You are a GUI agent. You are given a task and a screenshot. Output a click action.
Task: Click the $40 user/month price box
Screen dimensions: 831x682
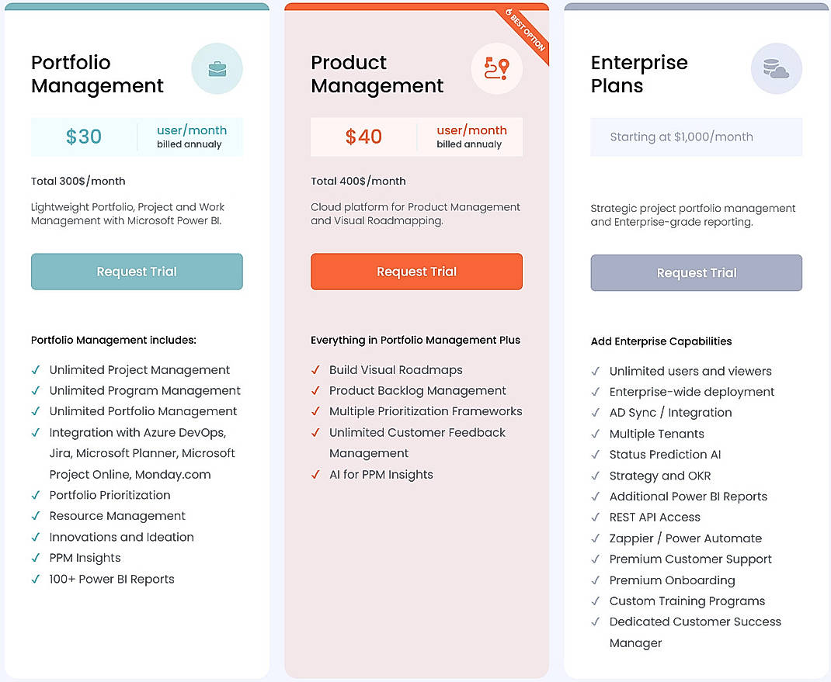tap(416, 137)
